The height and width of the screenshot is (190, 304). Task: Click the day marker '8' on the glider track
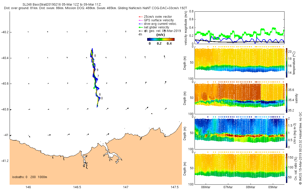(95, 55)
